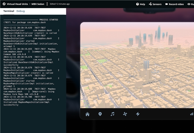The height and width of the screenshot is (133, 194).
Task: Click the signal bars icon in dock
Action: pos(192,114)
